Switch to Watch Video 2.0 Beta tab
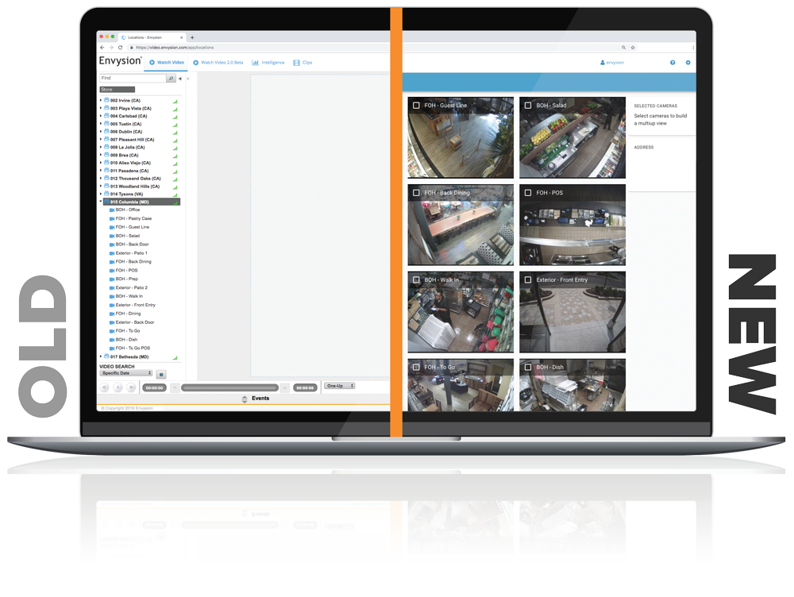Viewport: 794px width, 597px height. (218, 63)
